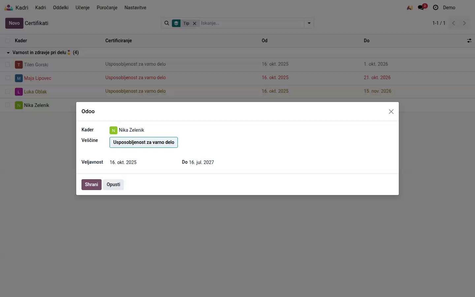
Task: Close the Odoo dialog with the X
Action: point(391,112)
